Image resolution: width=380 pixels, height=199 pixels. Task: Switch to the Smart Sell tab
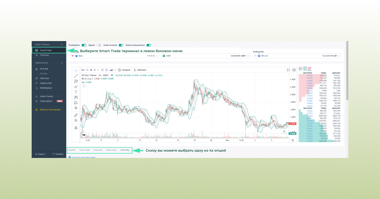point(98,150)
